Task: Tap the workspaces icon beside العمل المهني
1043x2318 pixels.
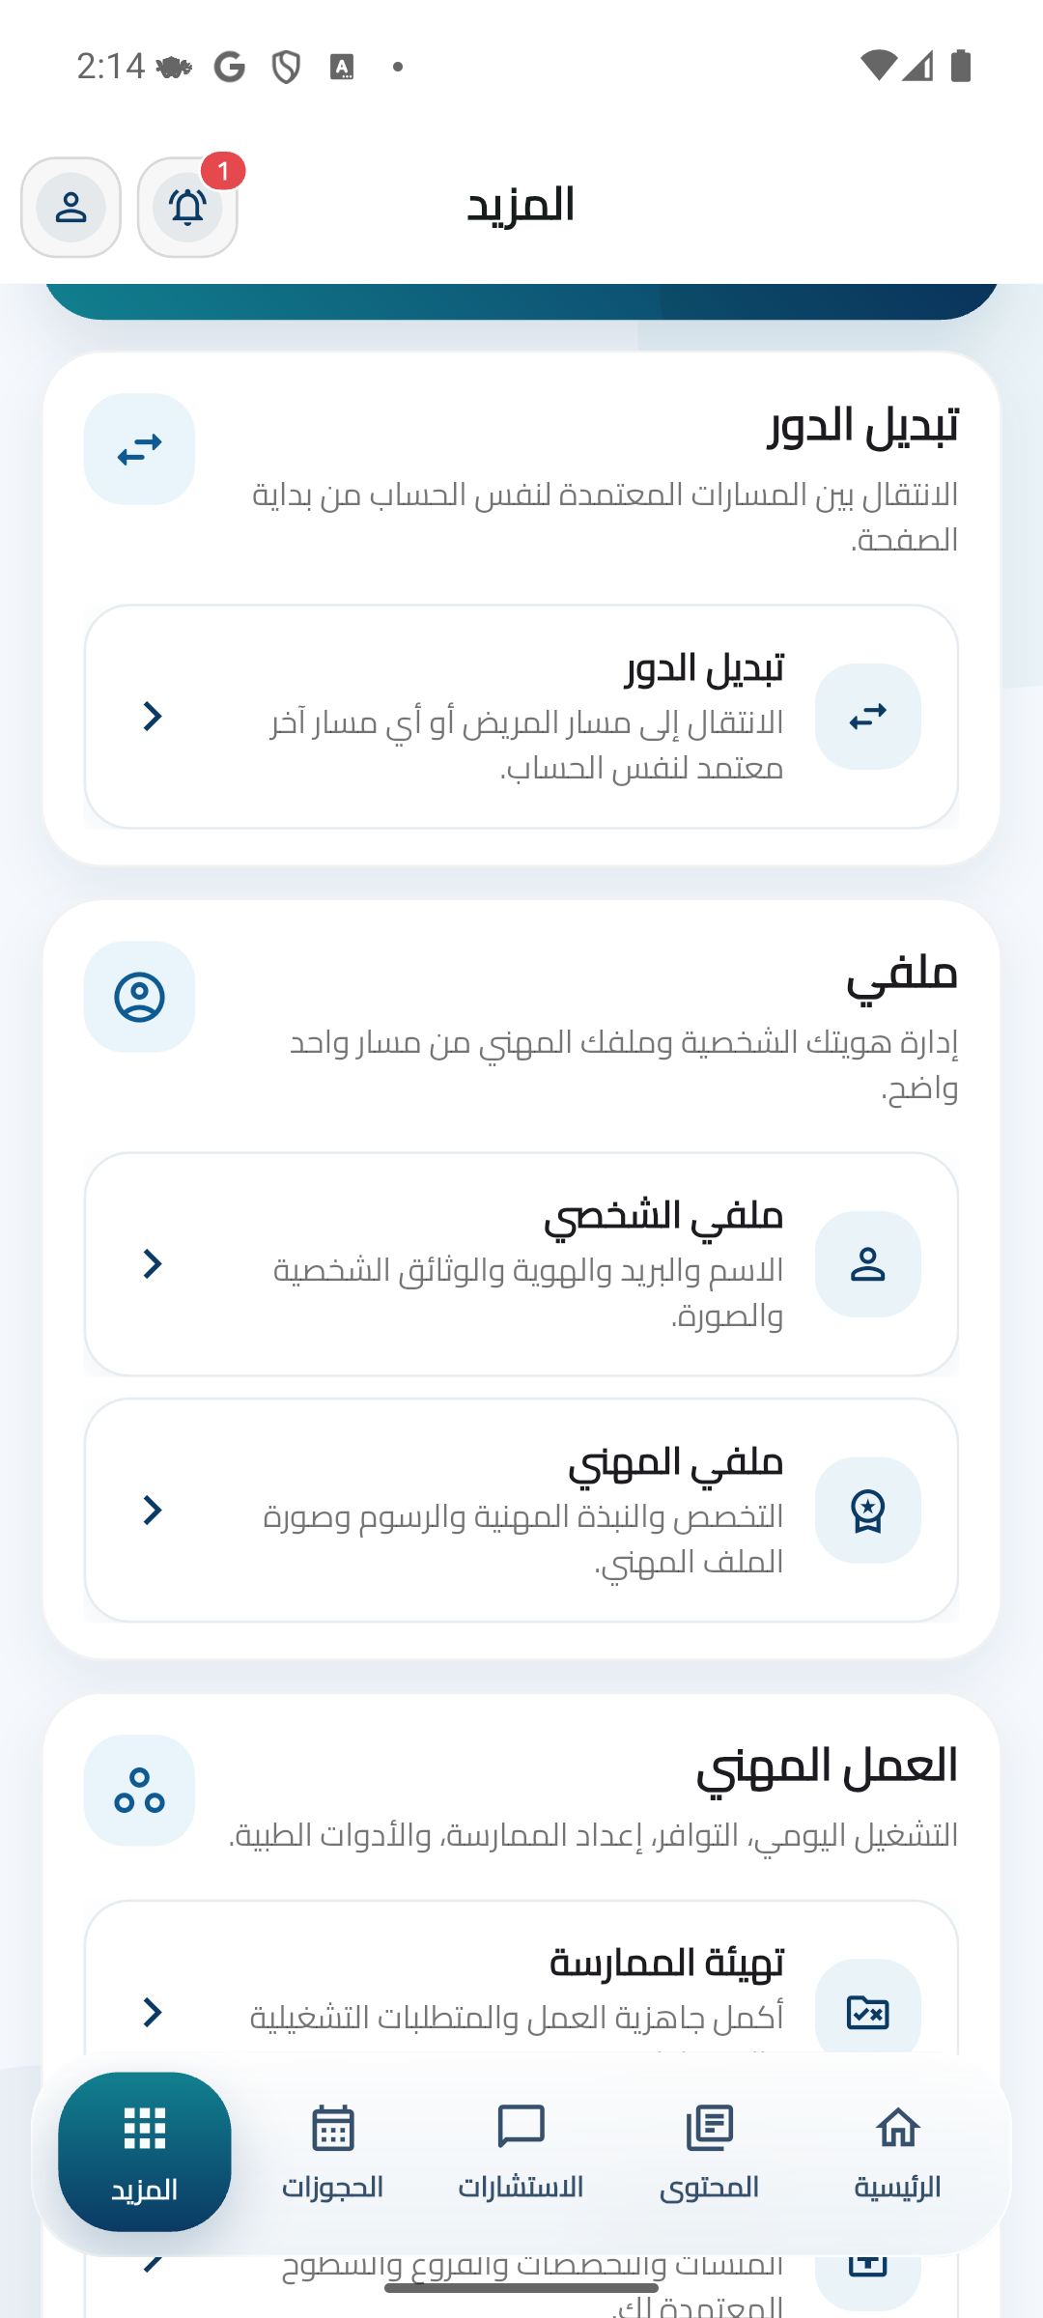Action: click(x=139, y=1791)
